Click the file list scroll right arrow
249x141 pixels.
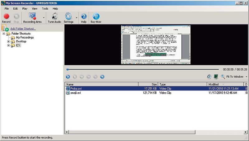(x=246, y=132)
